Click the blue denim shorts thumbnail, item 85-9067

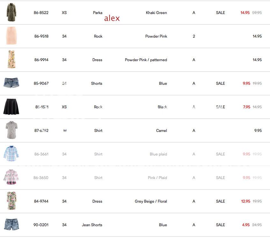[11, 83]
